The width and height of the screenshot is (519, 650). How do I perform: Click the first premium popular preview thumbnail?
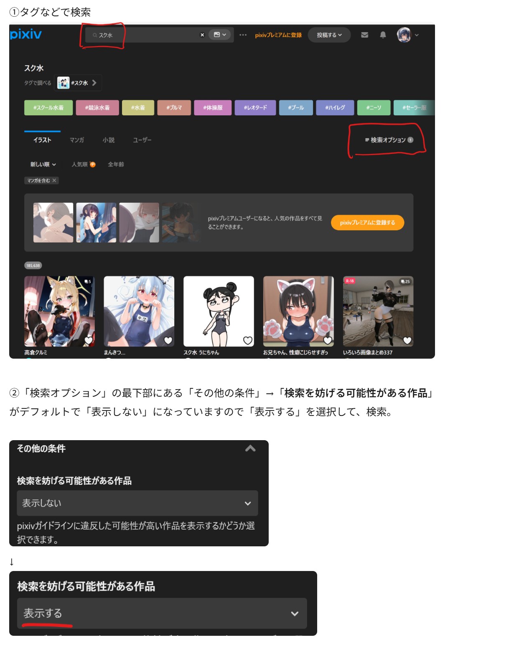[x=53, y=223]
